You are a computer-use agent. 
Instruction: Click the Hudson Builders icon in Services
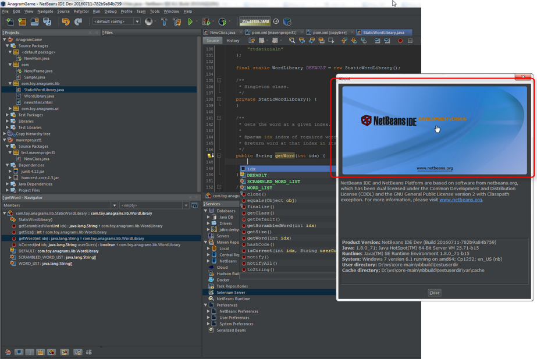pos(212,273)
